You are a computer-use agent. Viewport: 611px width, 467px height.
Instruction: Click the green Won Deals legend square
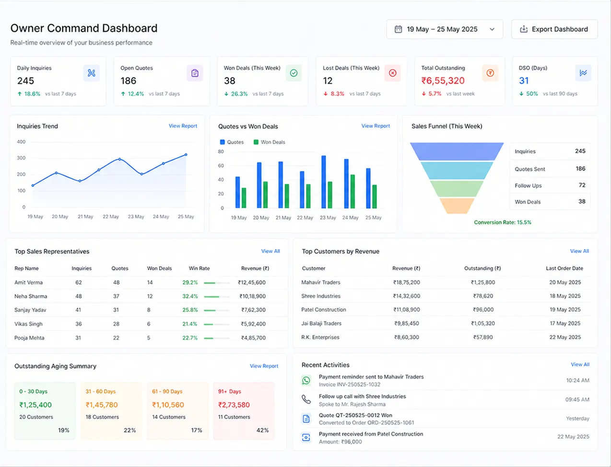(256, 142)
